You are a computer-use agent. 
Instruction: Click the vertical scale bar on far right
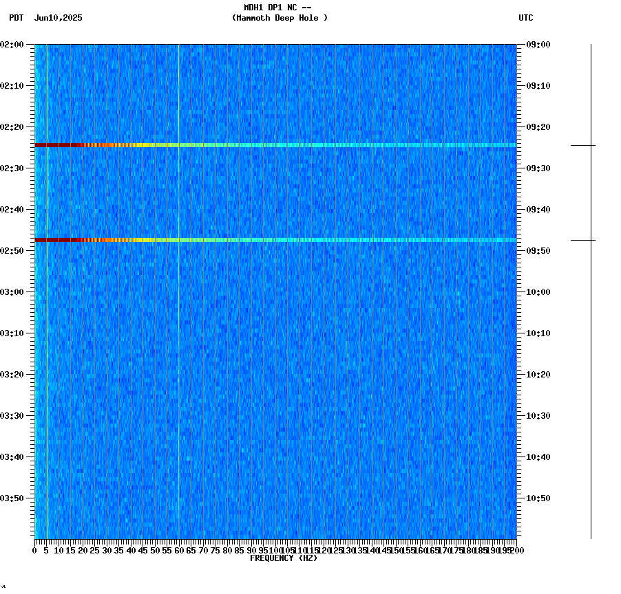pyautogui.click(x=592, y=289)
